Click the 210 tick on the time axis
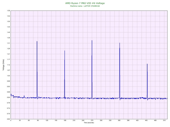Image resolution: width=170 pixels, height=127 pixels. point(74,120)
